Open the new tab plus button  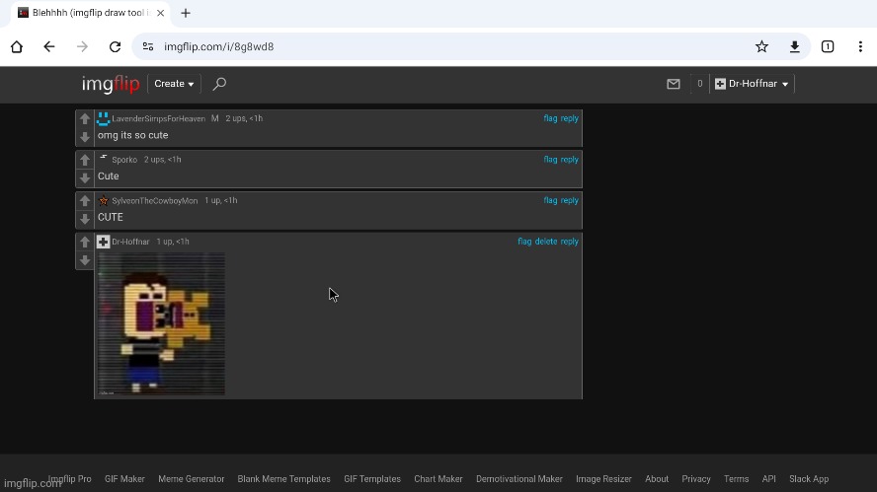point(186,13)
